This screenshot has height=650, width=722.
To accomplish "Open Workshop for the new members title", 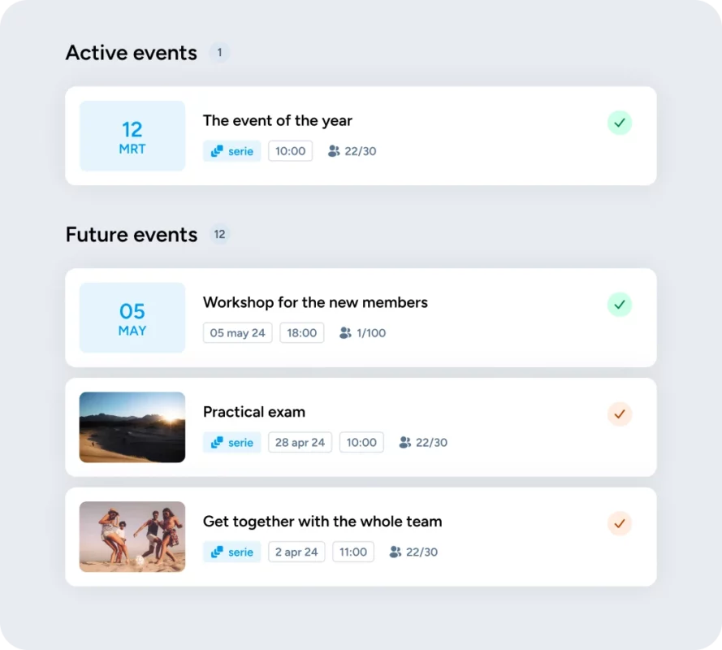I will (x=315, y=303).
